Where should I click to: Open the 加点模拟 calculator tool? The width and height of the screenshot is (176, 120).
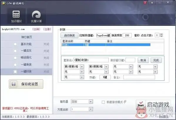pyautogui.click(x=16, y=16)
